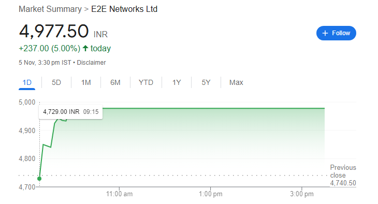Switch to the 1Y range
This screenshot has height=204, width=378.
177,82
